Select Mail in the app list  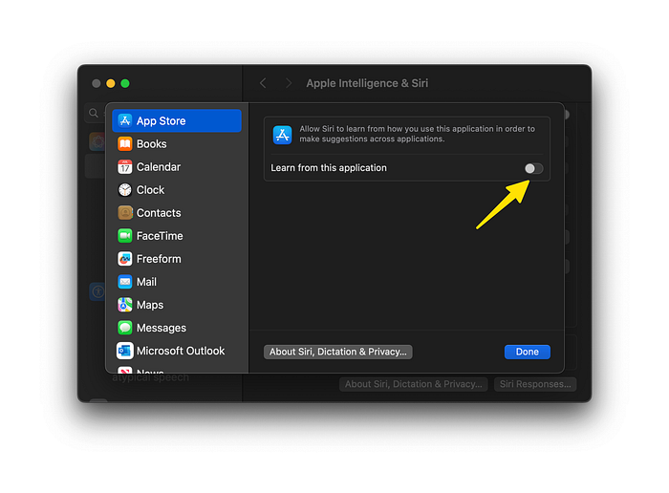[x=177, y=282]
